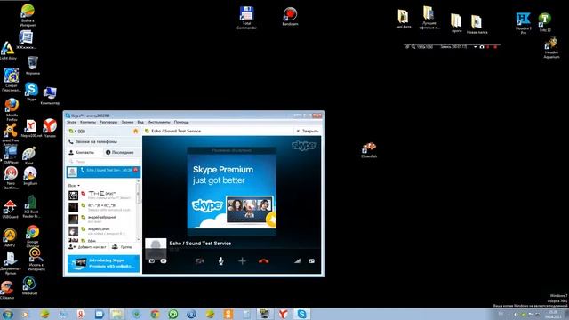Open the Skype taskbar button
Screen dimensions: 569x320
pos(301,314)
